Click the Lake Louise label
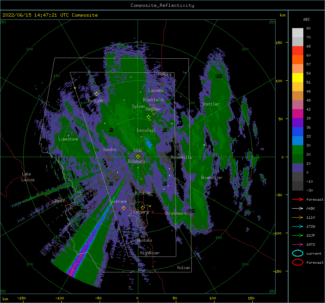The height and width of the screenshot is (303, 325). (28, 177)
